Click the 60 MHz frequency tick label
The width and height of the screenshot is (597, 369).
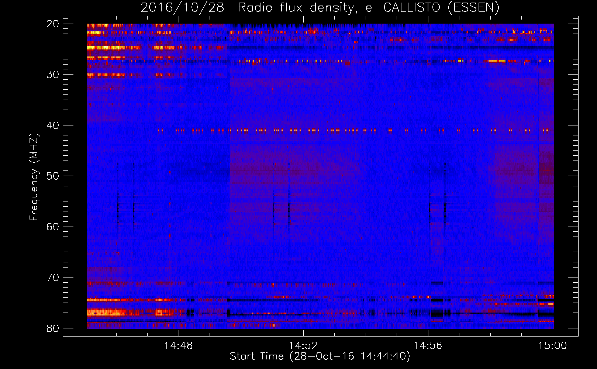[x=53, y=227]
